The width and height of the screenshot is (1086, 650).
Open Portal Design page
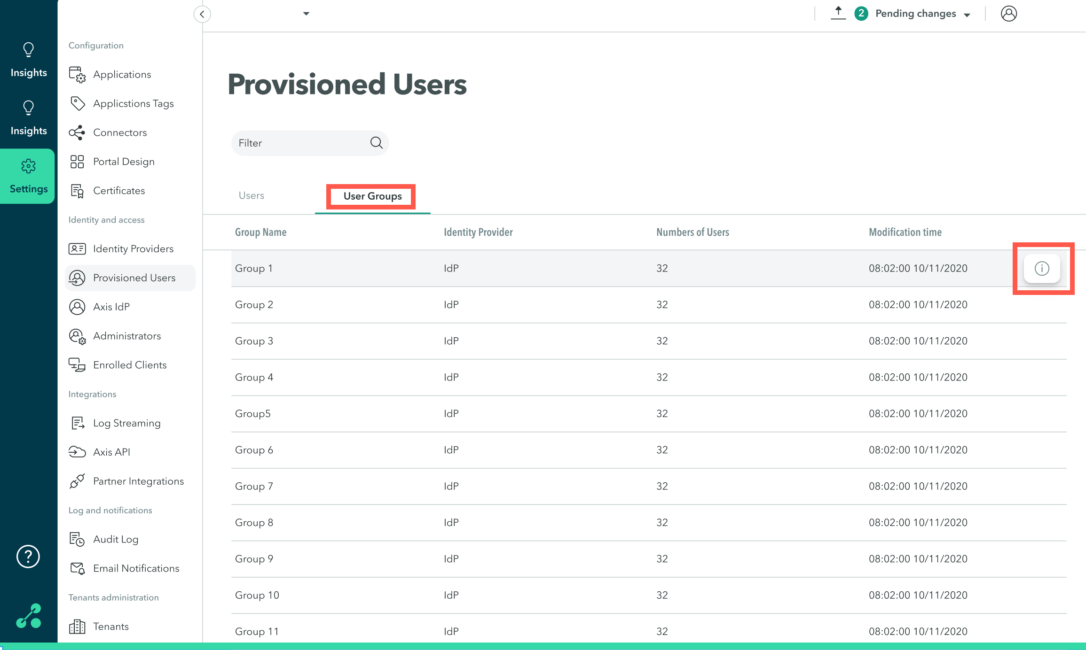(124, 162)
